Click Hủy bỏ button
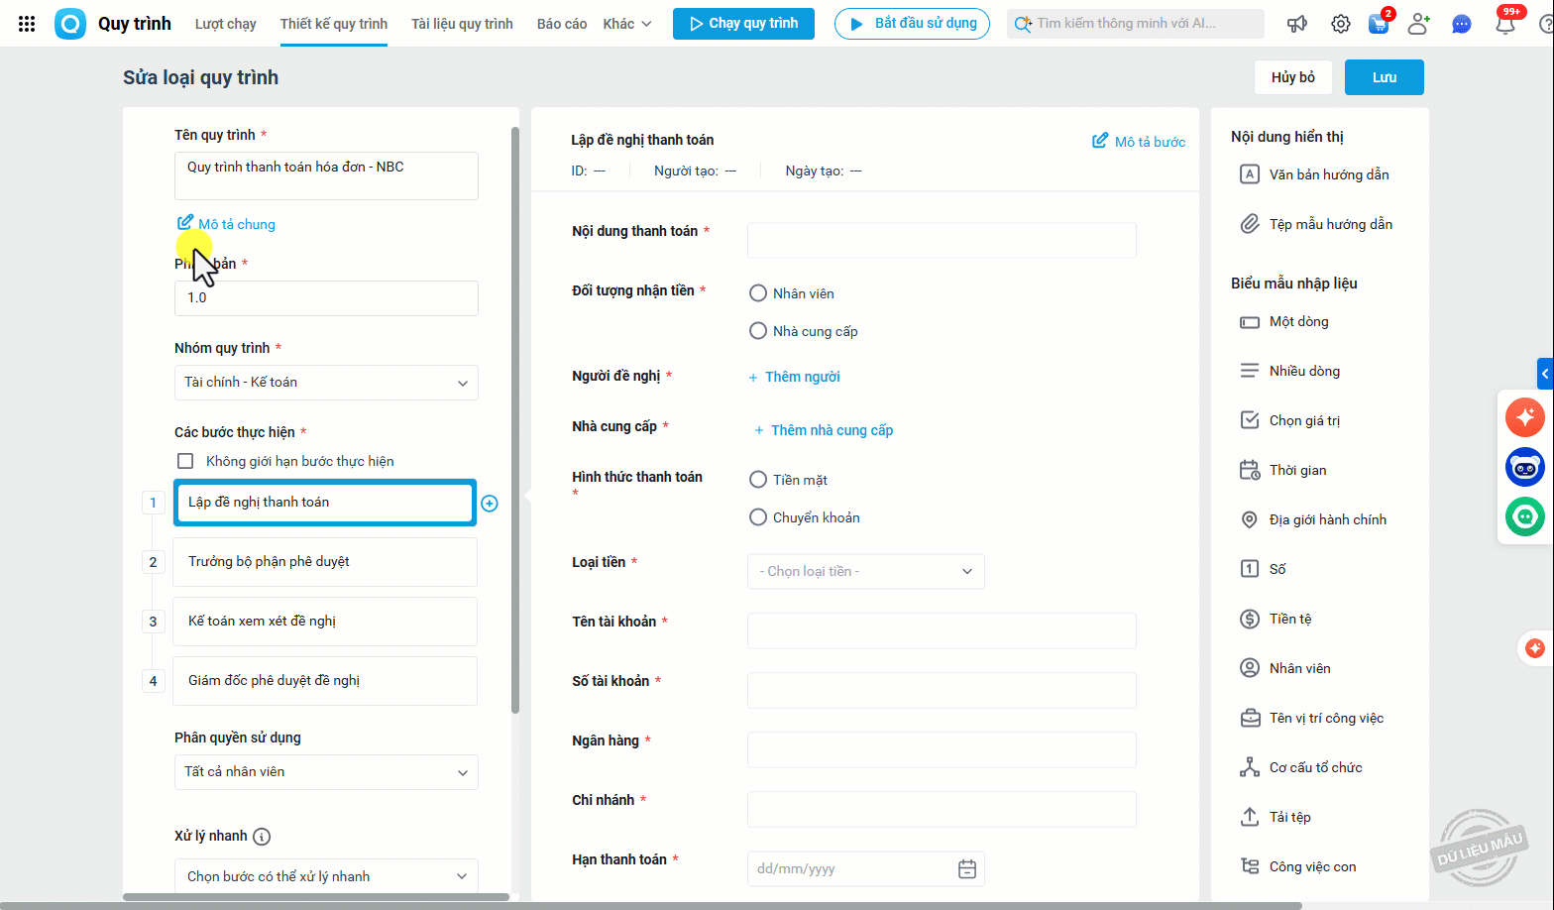 coord(1293,77)
